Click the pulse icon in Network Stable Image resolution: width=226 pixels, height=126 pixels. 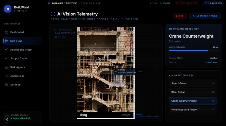pyautogui.click(x=194, y=16)
